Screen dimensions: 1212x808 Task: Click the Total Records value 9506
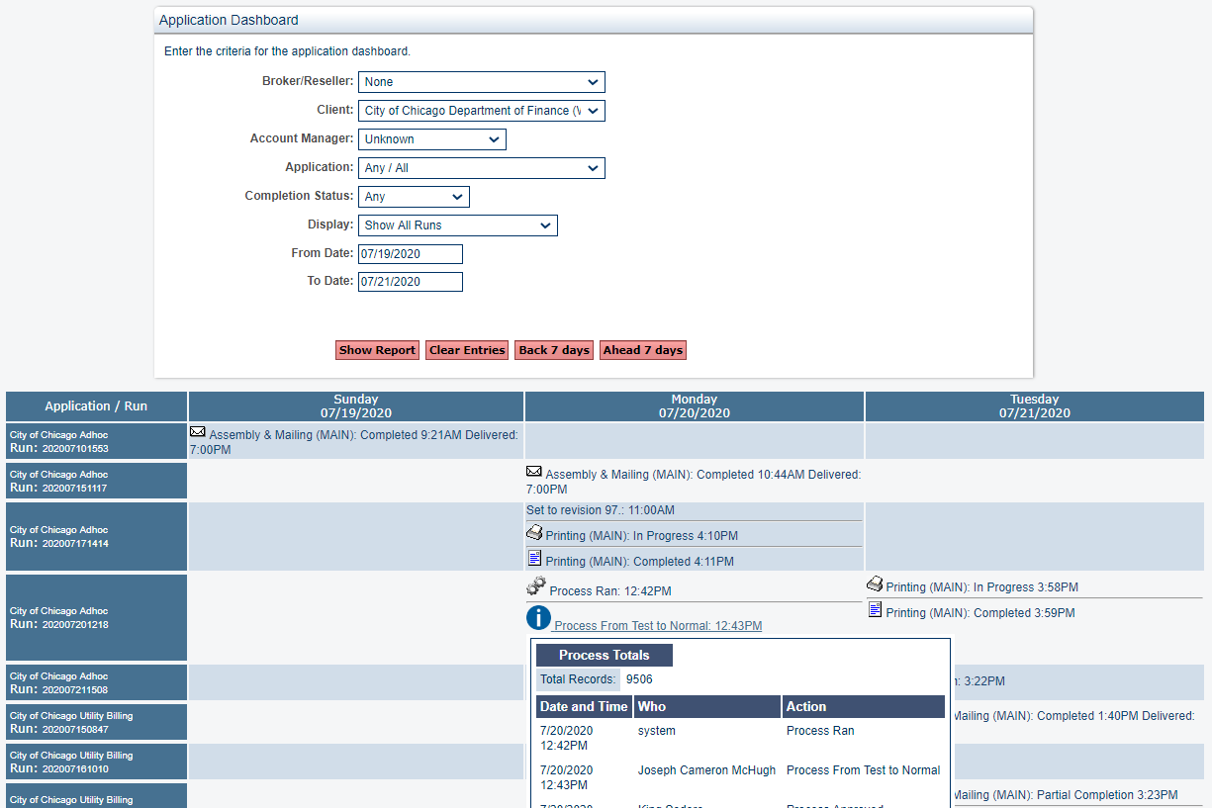click(639, 679)
